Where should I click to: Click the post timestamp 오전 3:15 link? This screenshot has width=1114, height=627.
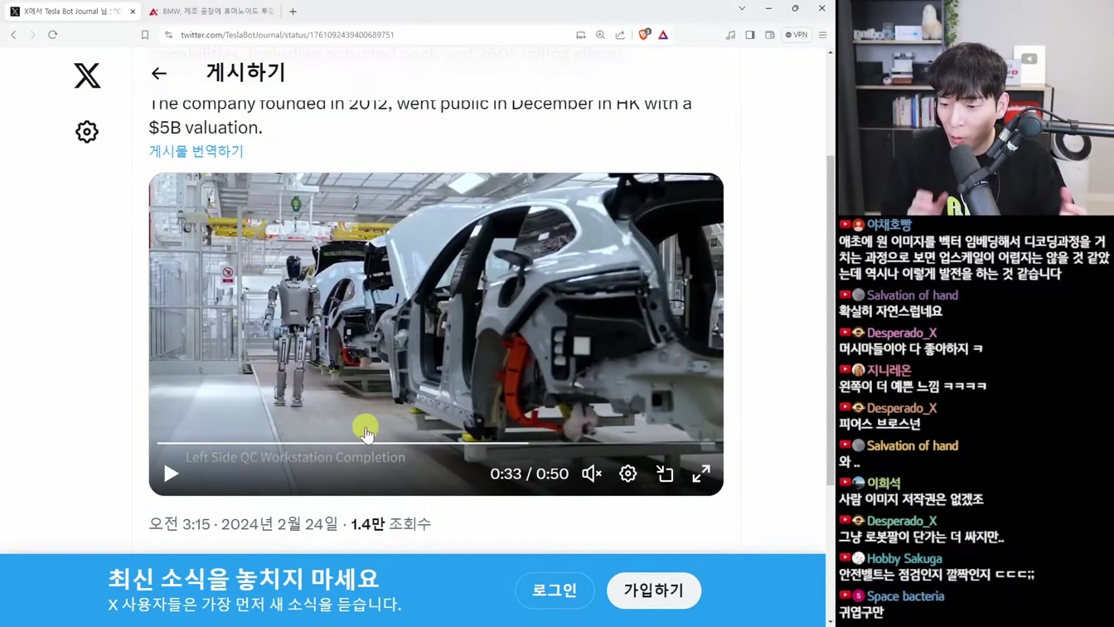[244, 523]
